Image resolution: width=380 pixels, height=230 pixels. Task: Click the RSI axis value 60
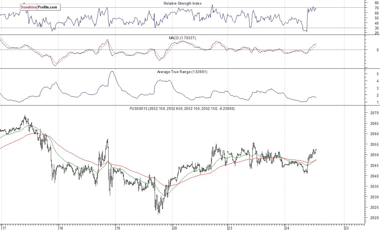(376, 13)
